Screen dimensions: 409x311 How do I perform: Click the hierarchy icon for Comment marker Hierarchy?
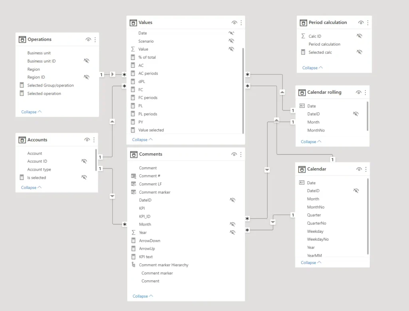point(133,265)
